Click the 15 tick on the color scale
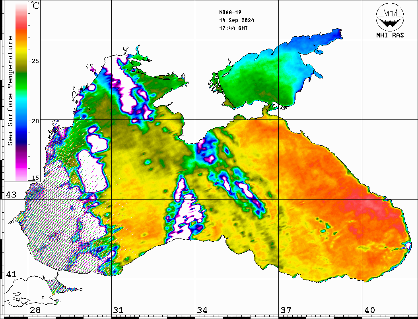418x319 pixels. pos(35,178)
